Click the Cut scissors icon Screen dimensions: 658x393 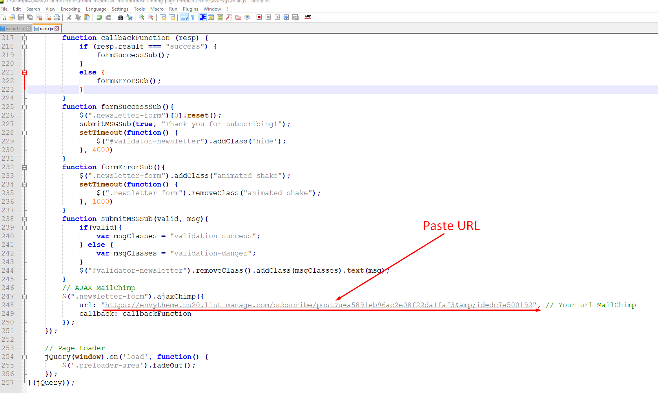[69, 17]
